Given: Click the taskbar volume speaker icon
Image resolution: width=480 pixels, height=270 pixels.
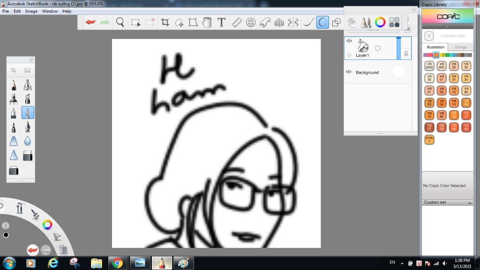Looking at the screenshot, I should click(445, 263).
